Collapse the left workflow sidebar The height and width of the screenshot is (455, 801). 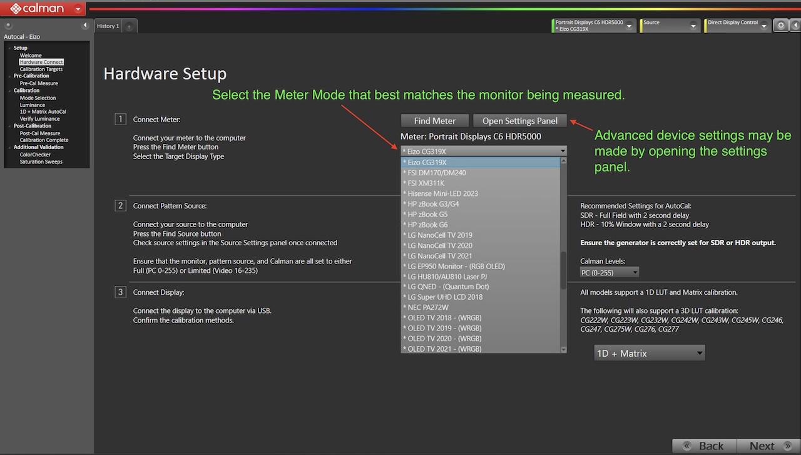coord(85,26)
